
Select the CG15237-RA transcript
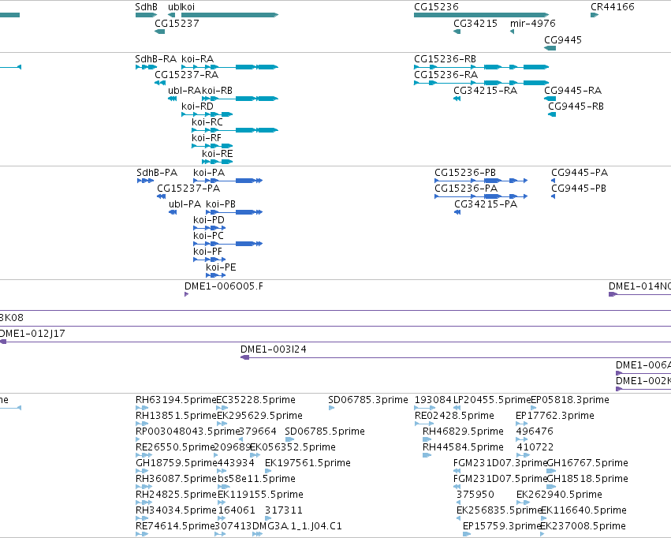(160, 83)
